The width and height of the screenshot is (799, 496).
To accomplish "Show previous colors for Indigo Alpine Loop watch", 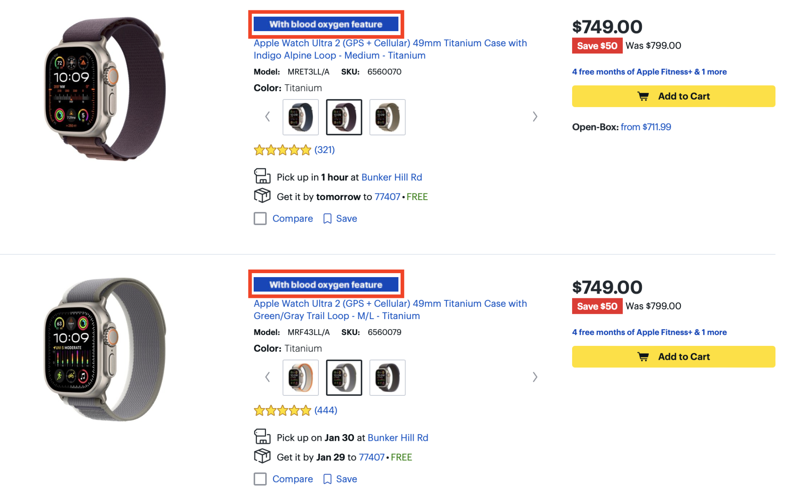I will [267, 117].
